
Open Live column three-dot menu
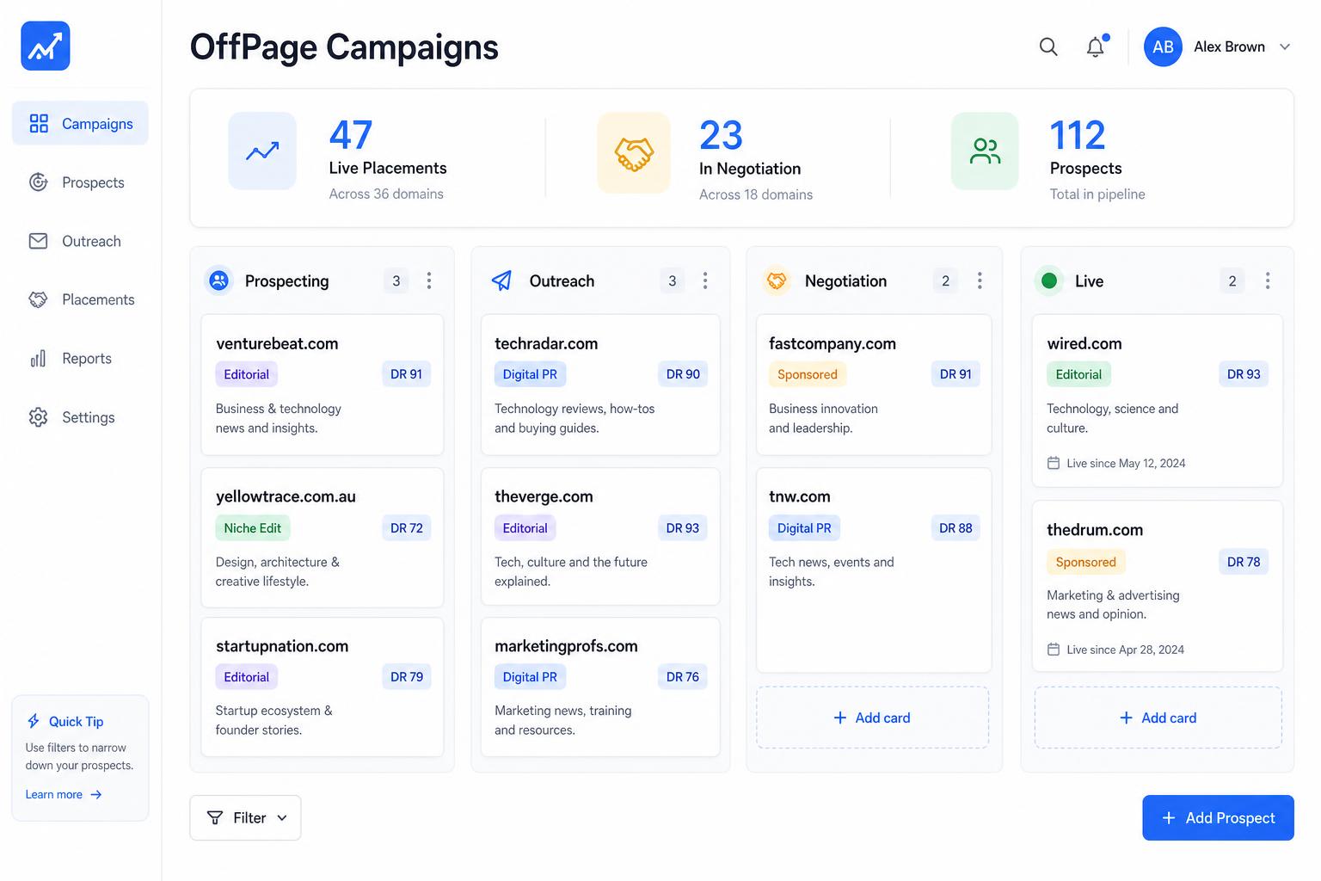click(x=1268, y=280)
